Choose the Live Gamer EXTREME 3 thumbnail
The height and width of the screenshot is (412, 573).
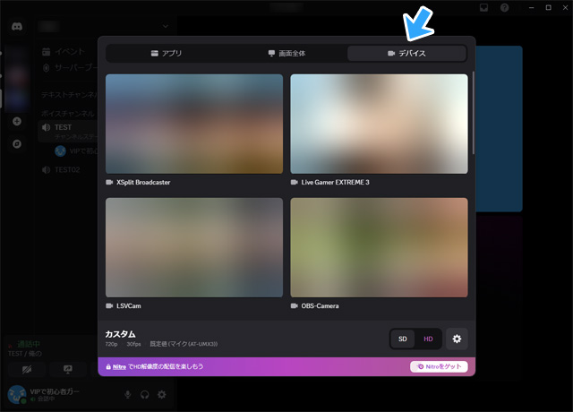[x=379, y=124]
